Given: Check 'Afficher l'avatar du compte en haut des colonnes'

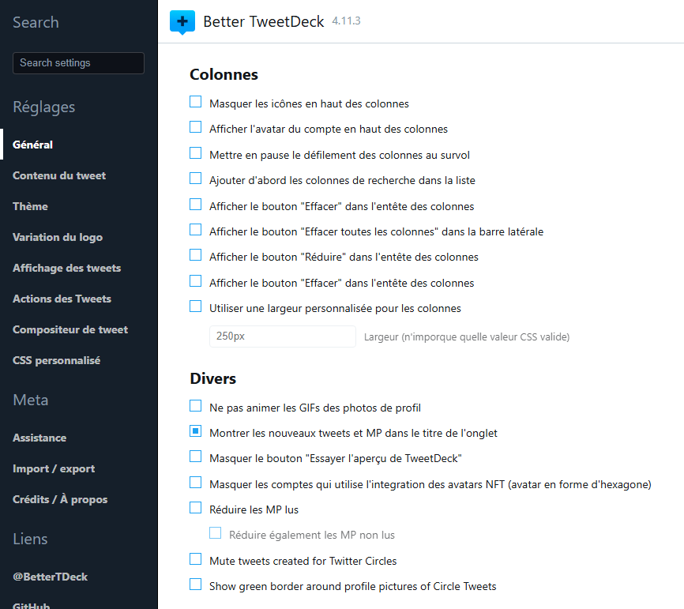Looking at the screenshot, I should [x=195, y=127].
